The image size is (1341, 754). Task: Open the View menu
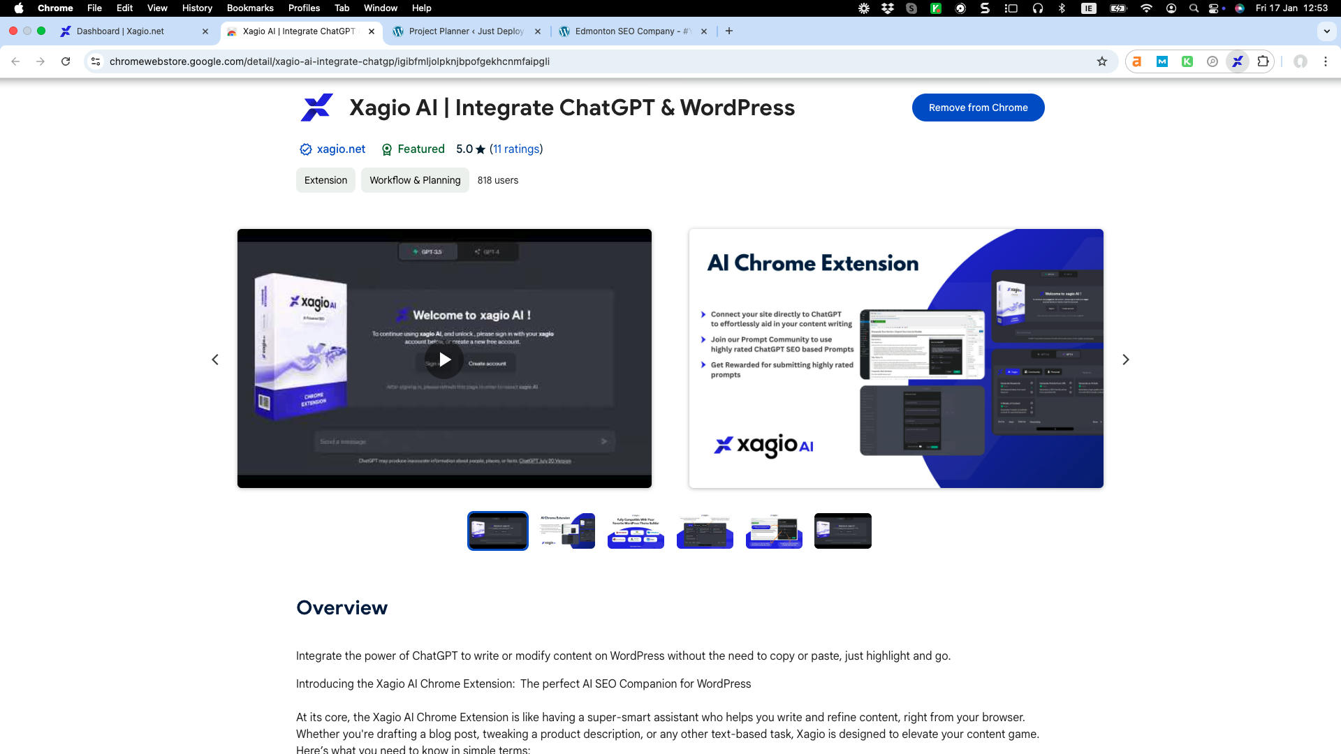coord(157,8)
